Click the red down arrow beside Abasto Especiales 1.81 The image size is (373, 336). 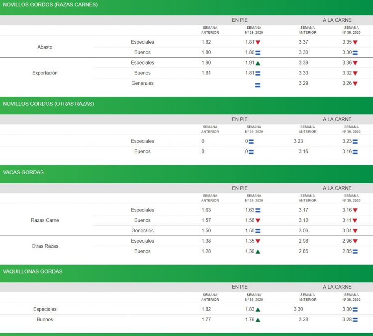tap(258, 42)
